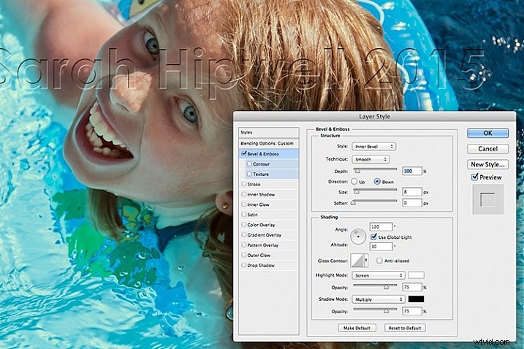Enable the Stroke checkbox
Viewport: 524px width, 349px height.
pyautogui.click(x=243, y=184)
